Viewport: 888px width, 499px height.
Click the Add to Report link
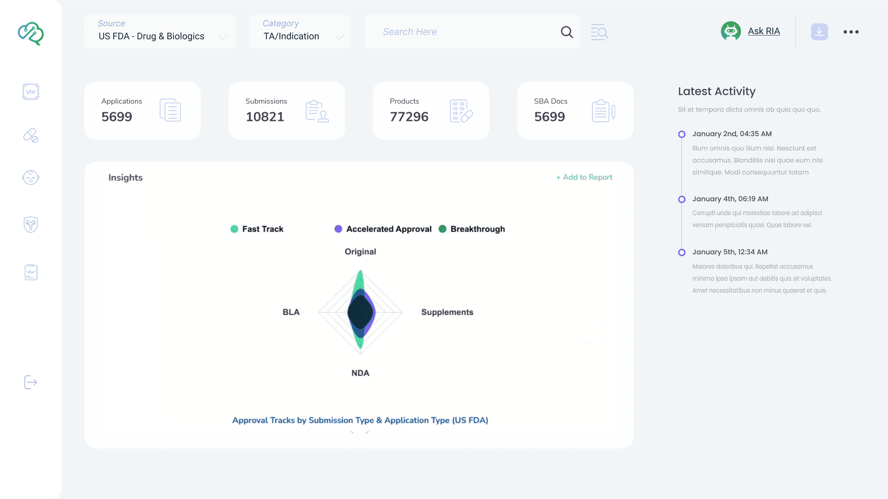coord(584,177)
